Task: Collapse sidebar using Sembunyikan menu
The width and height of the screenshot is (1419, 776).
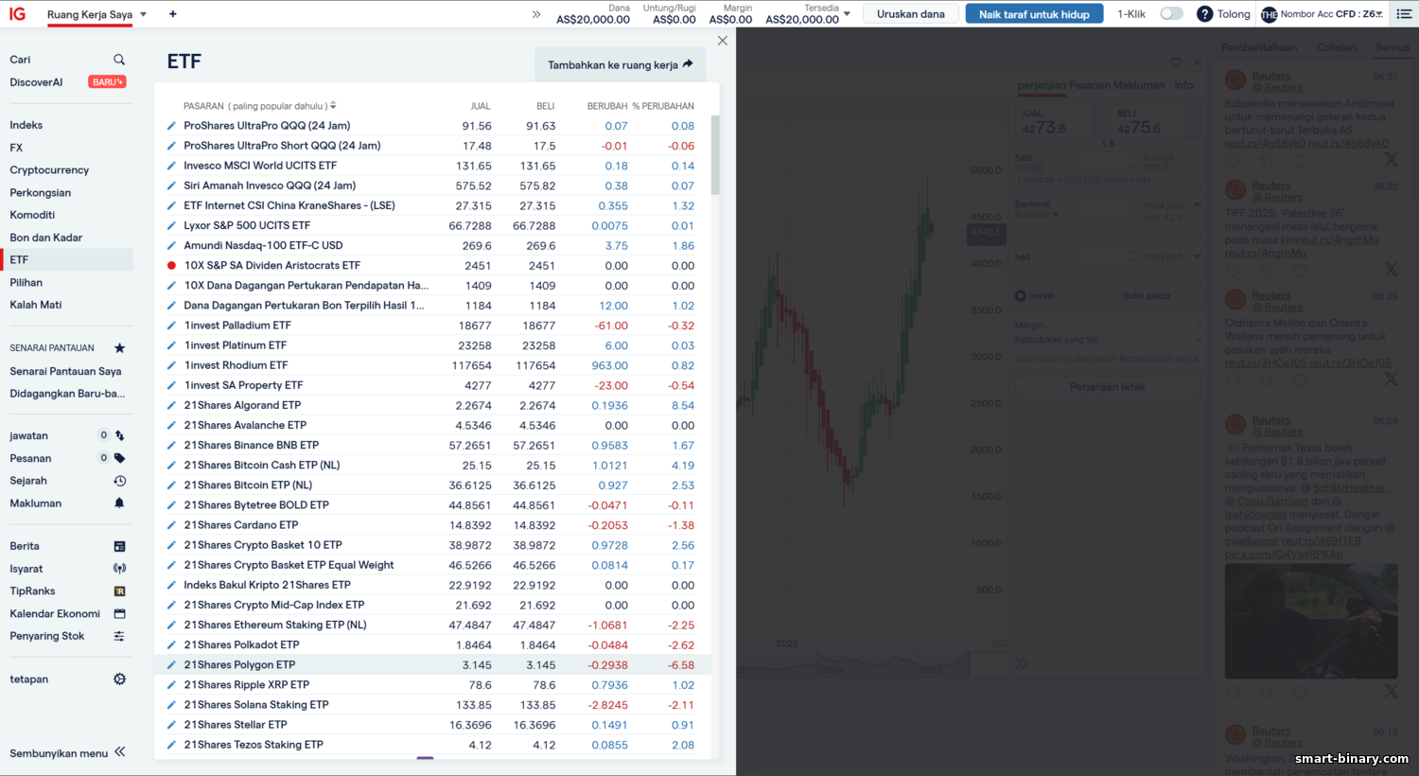Action: point(68,753)
